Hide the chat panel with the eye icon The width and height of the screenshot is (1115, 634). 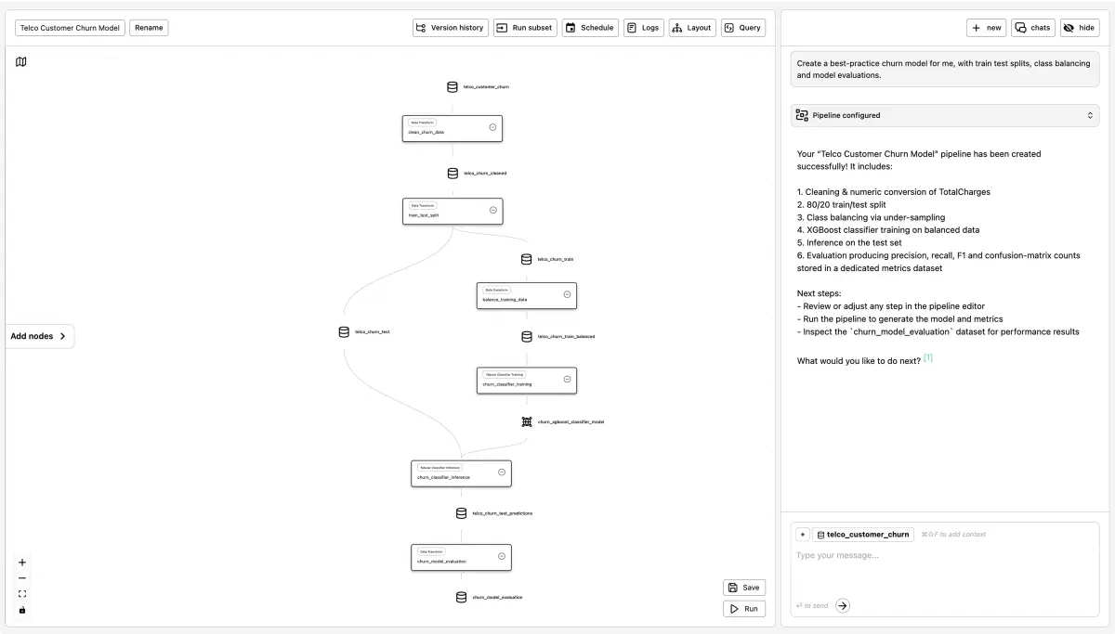point(1067,27)
